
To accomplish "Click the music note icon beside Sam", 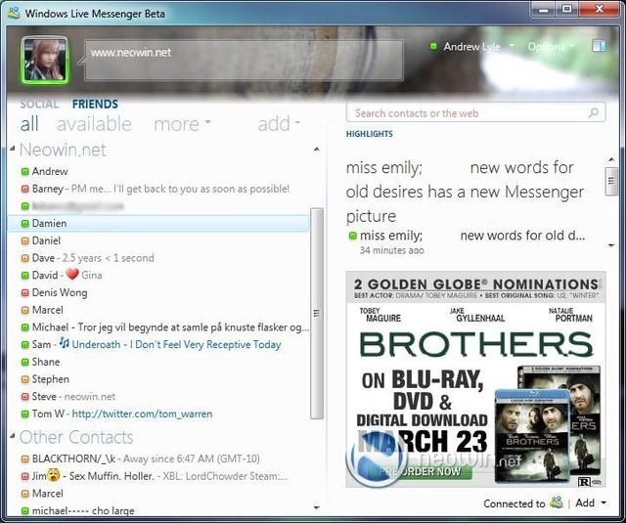I will 64,342.
